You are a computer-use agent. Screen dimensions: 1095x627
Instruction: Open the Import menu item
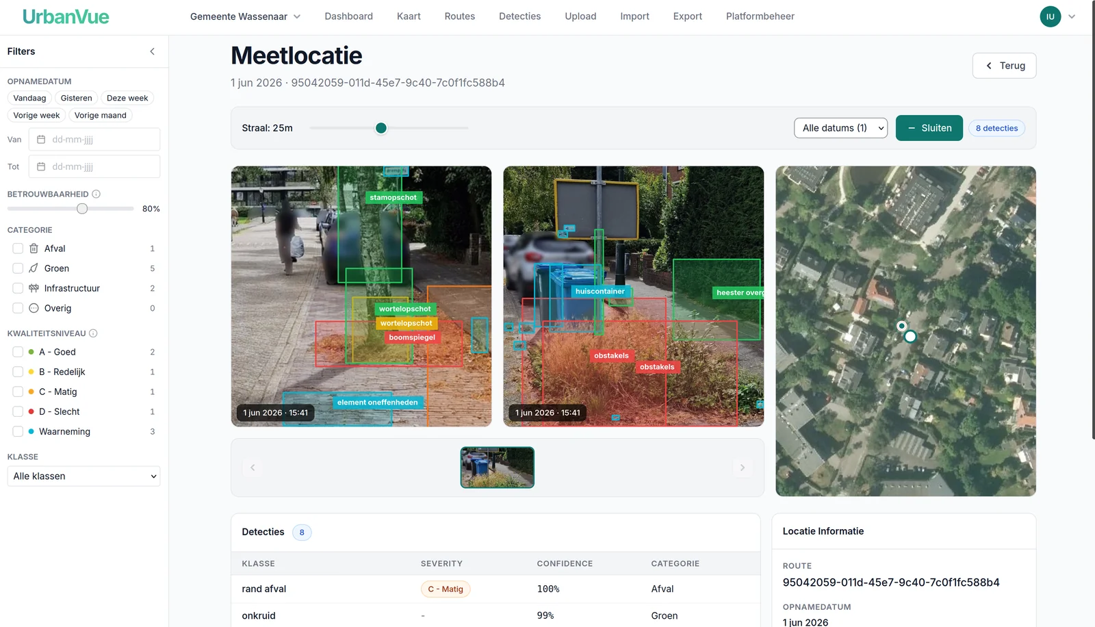tap(635, 16)
